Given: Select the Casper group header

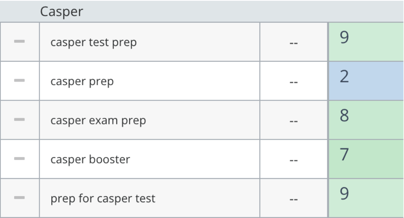Looking at the screenshot, I should click(x=61, y=12).
